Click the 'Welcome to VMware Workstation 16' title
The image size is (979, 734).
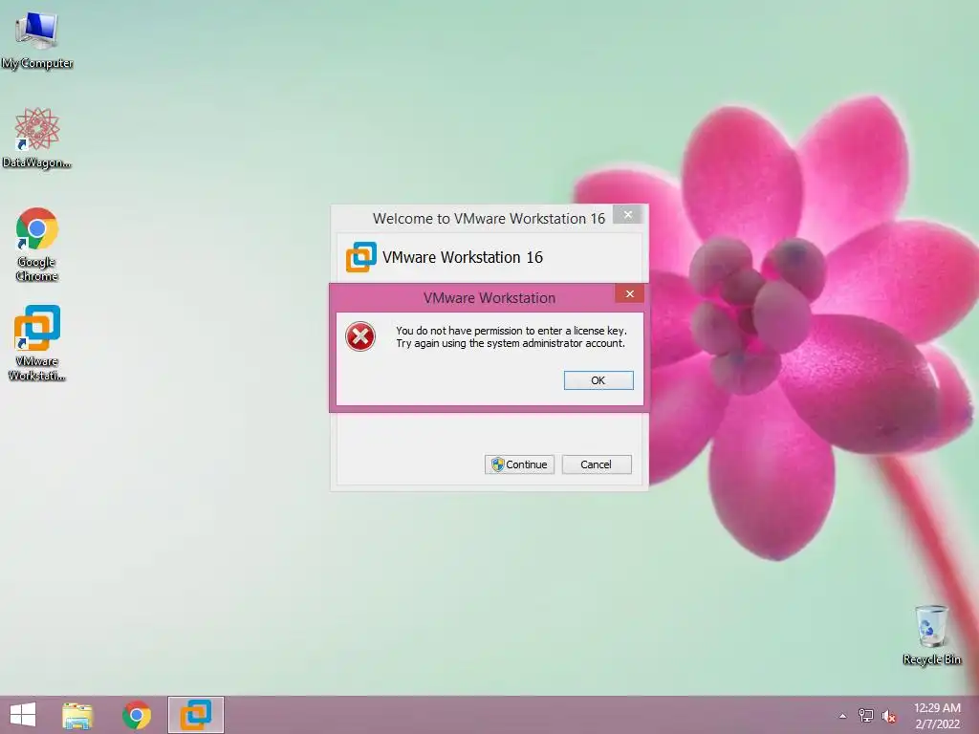pyautogui.click(x=489, y=219)
